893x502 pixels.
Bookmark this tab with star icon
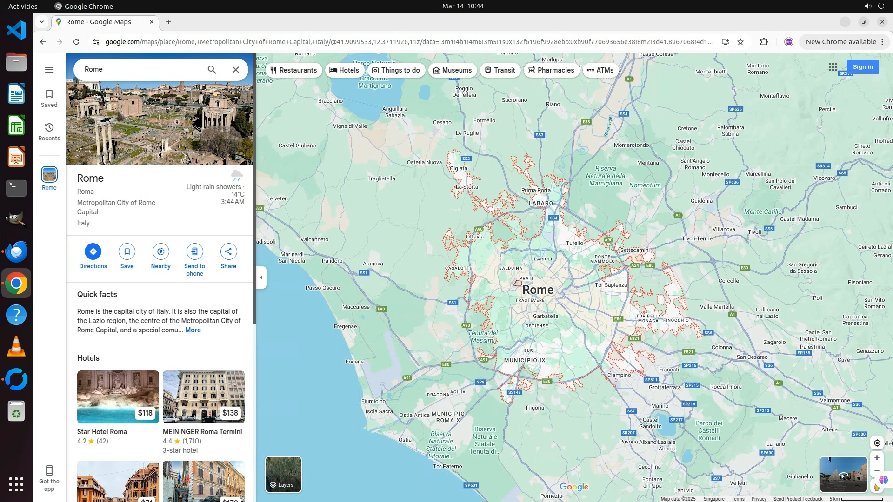(x=740, y=42)
